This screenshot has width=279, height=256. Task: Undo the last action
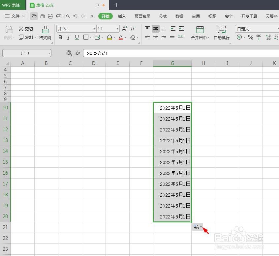(75, 16)
